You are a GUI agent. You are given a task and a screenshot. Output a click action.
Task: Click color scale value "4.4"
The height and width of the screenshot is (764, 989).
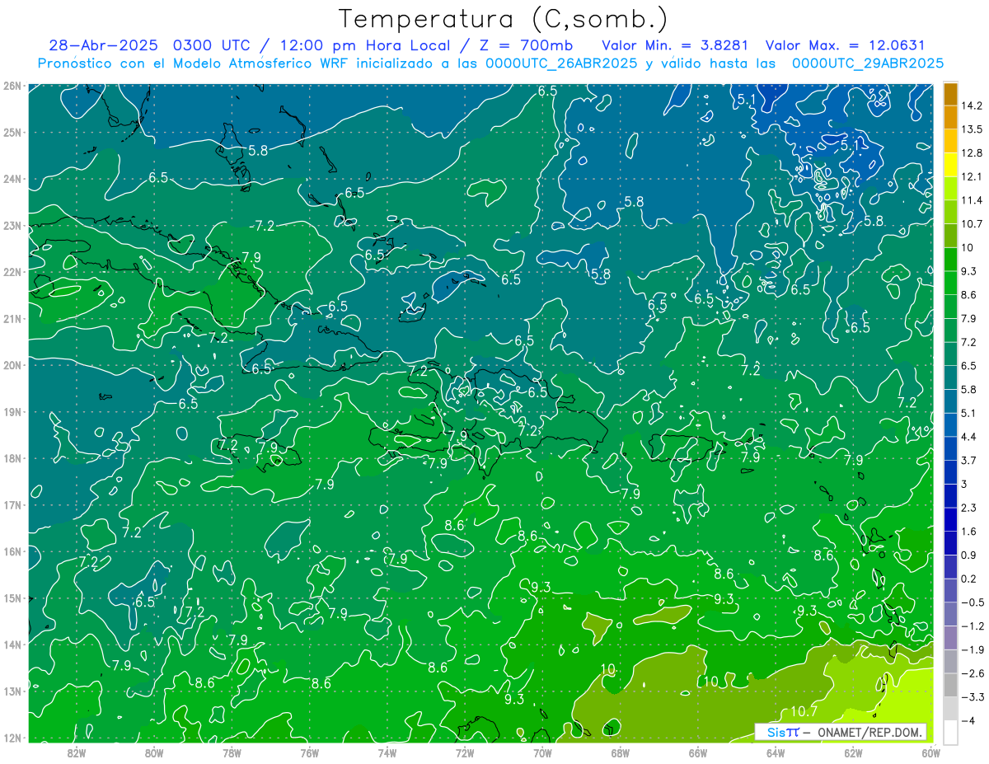968,436
